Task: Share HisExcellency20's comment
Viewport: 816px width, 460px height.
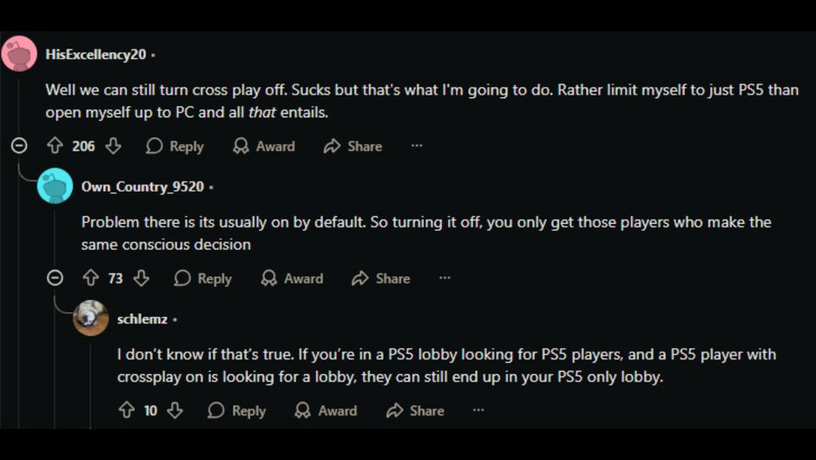Action: tap(352, 146)
